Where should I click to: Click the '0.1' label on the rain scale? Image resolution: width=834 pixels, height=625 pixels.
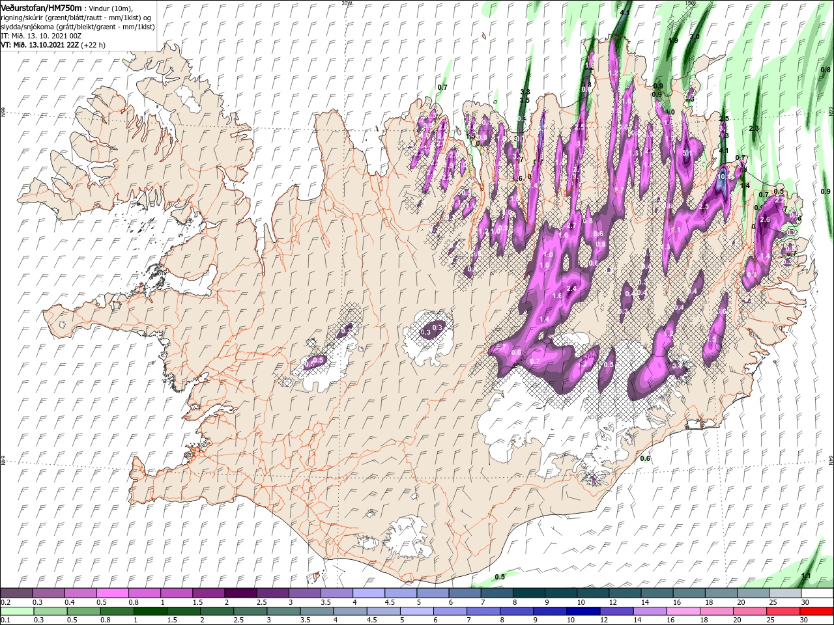(x=5, y=620)
